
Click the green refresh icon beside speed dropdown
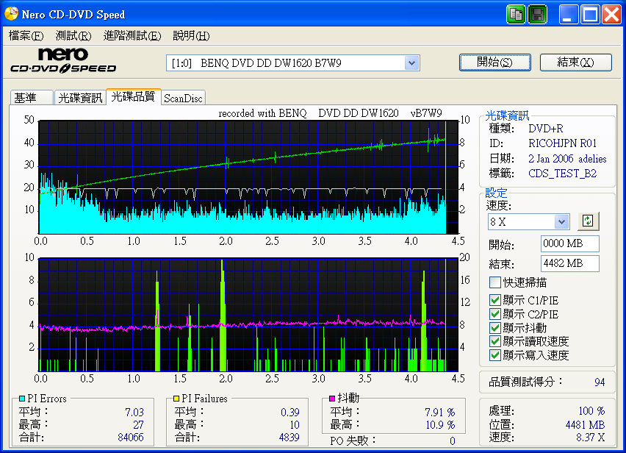588,221
